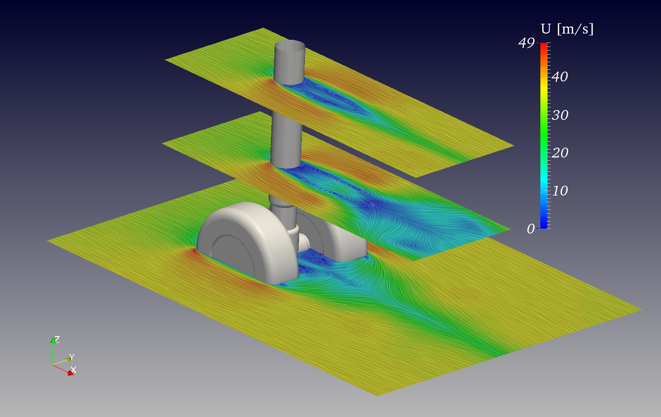Click the red zone at the 49 legend mark
The width and height of the screenshot is (661, 417).
[x=544, y=47]
